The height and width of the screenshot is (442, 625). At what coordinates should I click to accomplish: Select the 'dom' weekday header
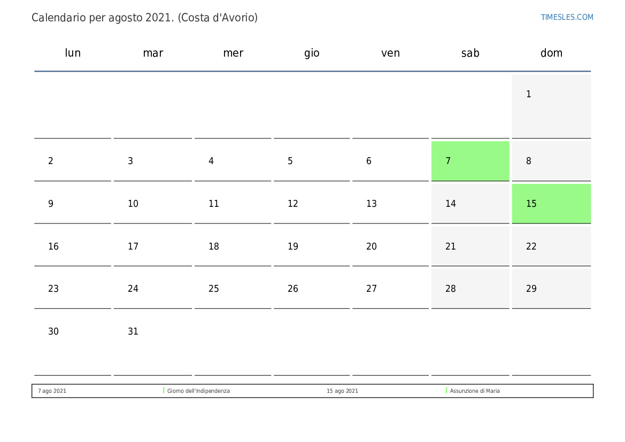551,53
